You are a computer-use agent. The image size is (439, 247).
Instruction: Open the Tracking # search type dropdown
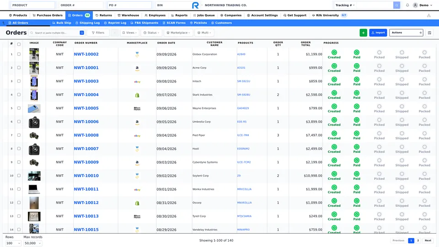pyautogui.click(x=345, y=5)
